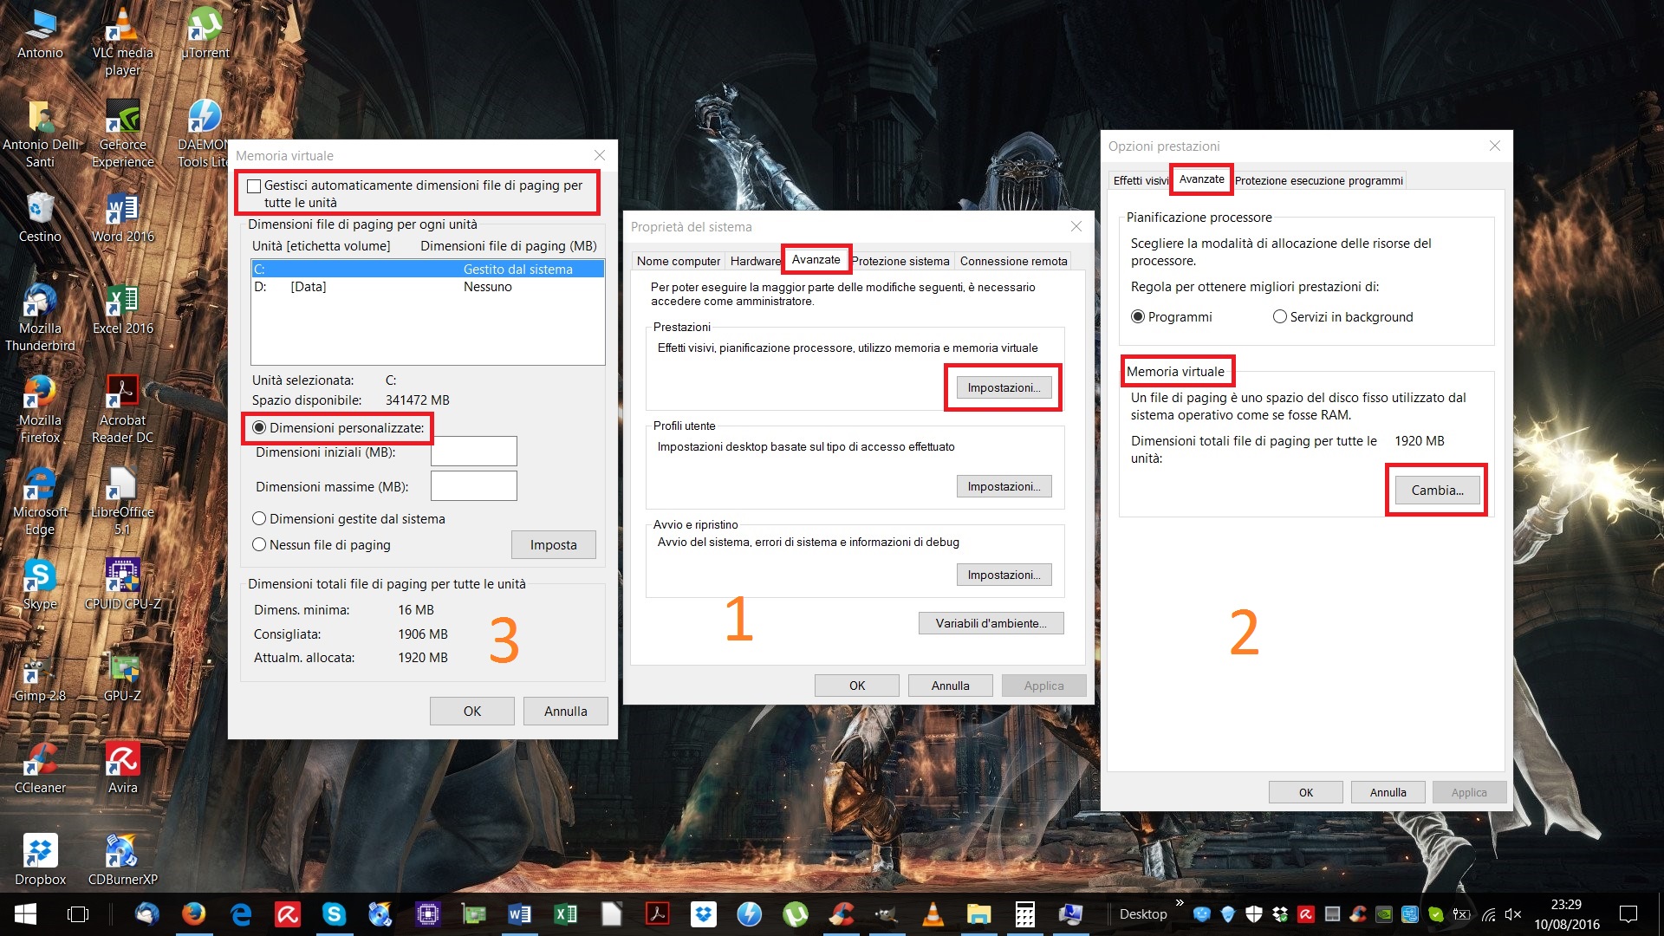Toggle automatic paging file management checkbox
This screenshot has width=1664, height=936.
[254, 185]
